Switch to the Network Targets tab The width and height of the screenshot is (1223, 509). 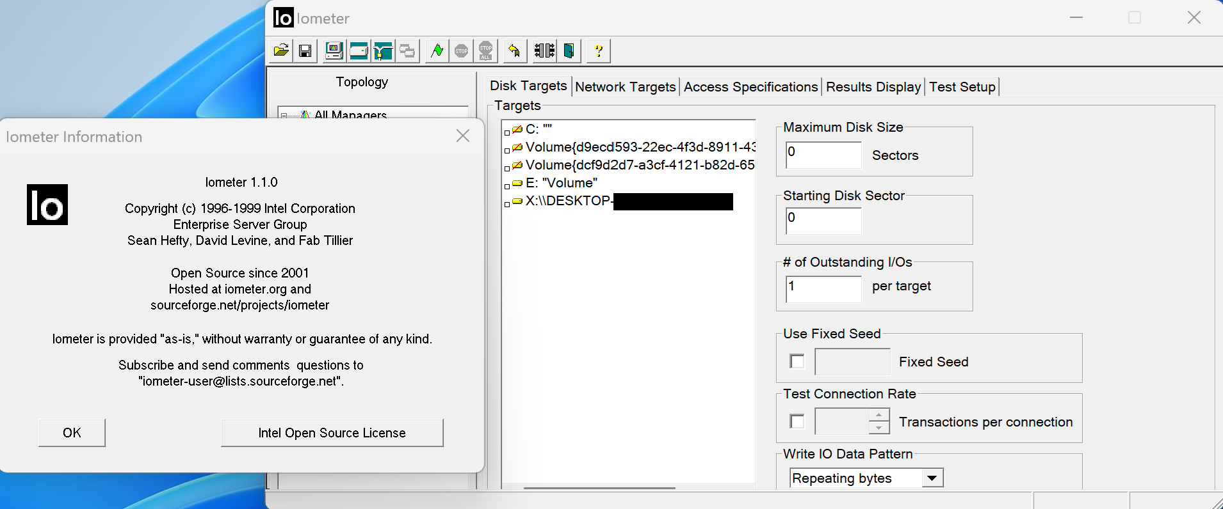626,87
